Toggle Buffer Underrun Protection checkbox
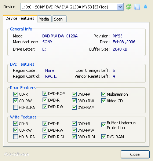153x161 pixels. pyautogui.click(x=103, y=125)
